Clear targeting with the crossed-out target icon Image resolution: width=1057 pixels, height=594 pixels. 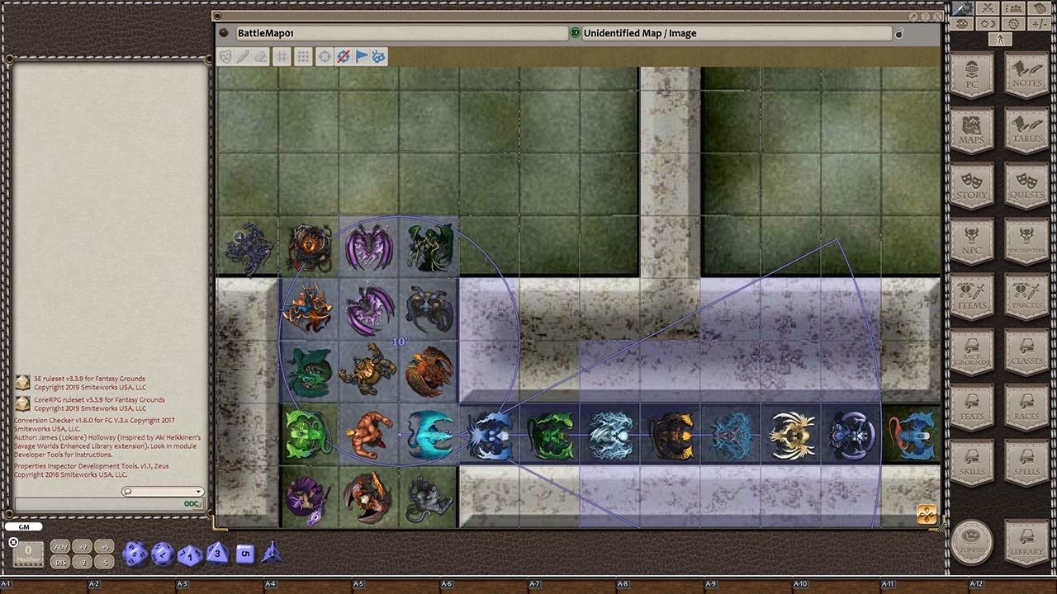click(x=344, y=56)
